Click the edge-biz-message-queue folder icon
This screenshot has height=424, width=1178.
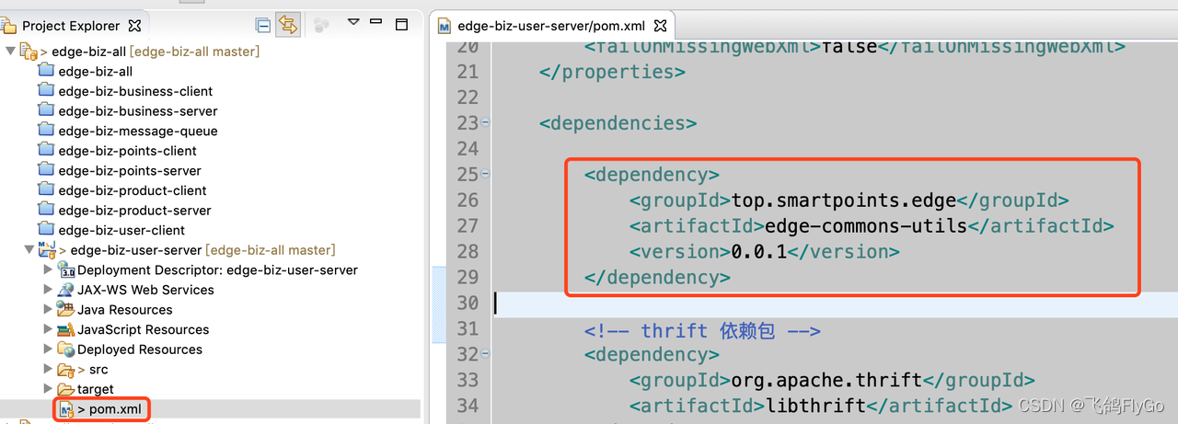coord(46,130)
